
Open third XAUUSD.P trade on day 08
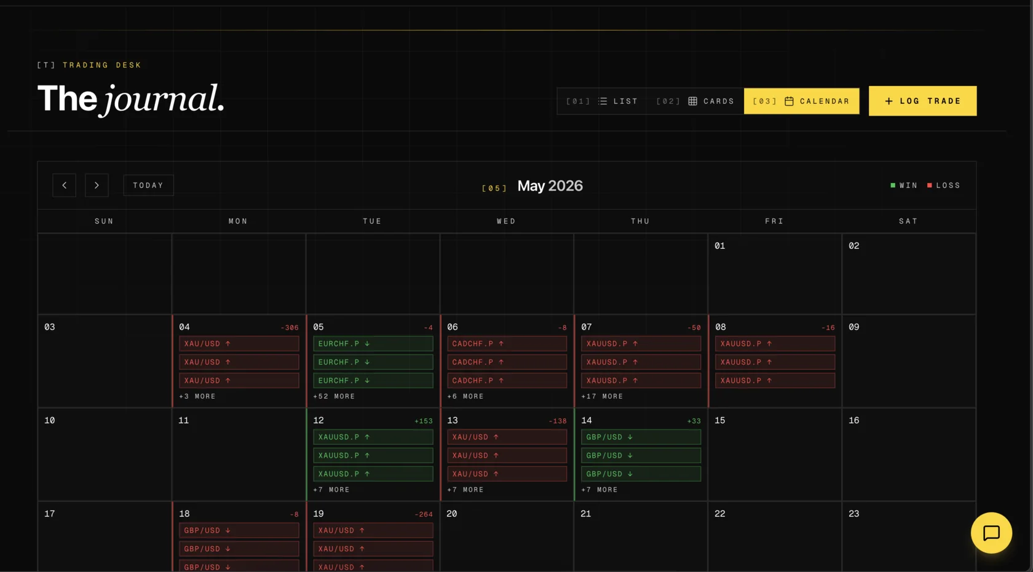click(775, 381)
